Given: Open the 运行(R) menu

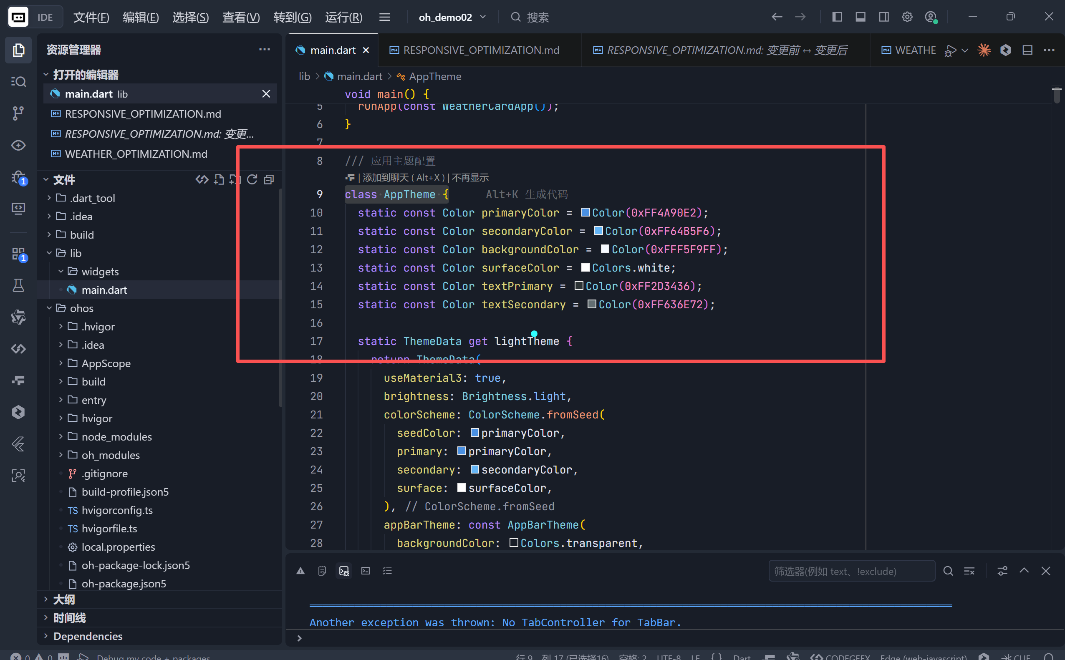Looking at the screenshot, I should pos(343,17).
